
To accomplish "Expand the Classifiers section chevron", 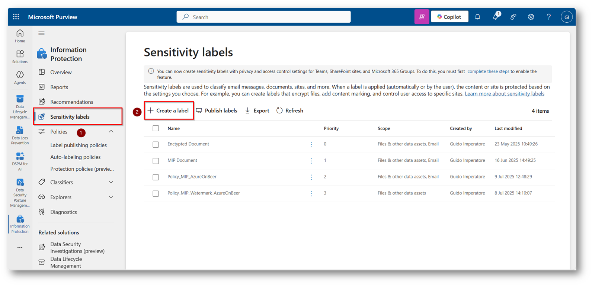I will [x=111, y=182].
